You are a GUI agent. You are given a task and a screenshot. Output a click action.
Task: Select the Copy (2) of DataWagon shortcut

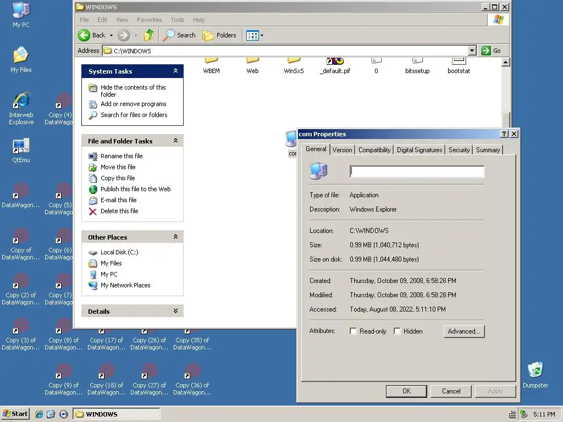[21, 289]
